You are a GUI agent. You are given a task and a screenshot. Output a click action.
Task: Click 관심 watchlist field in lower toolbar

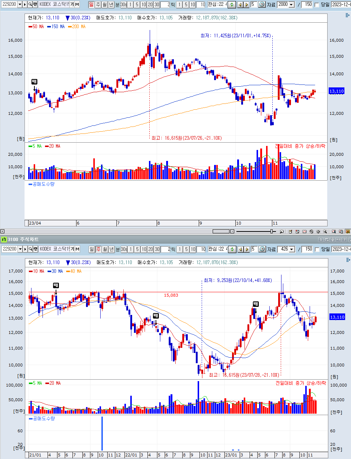[x=218, y=249]
